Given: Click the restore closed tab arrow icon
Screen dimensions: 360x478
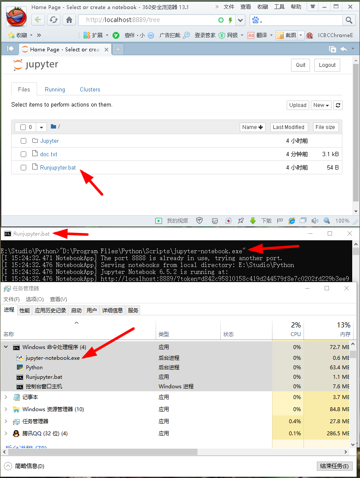Looking at the screenshot, I should click(344, 49).
